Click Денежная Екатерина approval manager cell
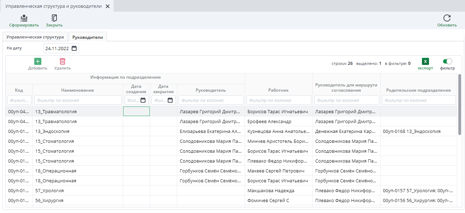The image size is (465, 213). click(346, 131)
